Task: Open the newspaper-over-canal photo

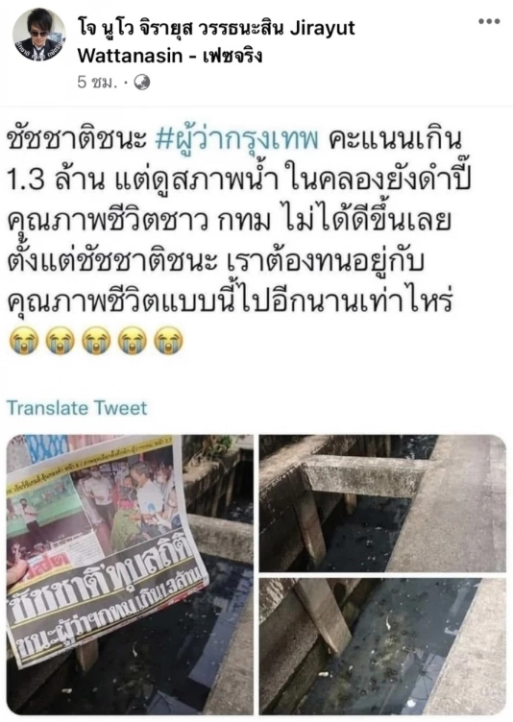Action: point(130,575)
